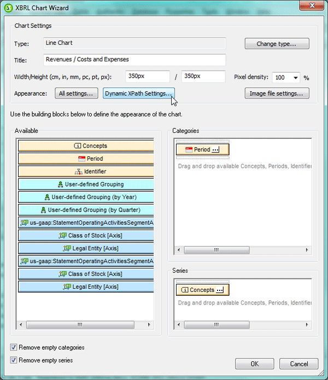
Task: Click the info icon on the Series Concepts block
Action: click(185, 290)
